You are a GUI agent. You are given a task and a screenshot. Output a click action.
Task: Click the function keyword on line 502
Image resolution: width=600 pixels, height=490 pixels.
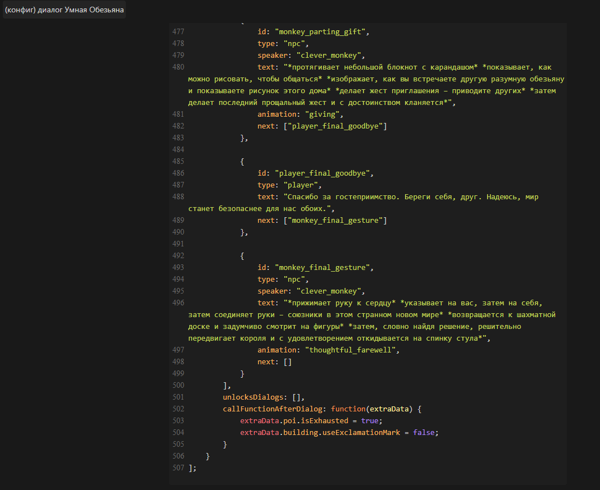348,409
